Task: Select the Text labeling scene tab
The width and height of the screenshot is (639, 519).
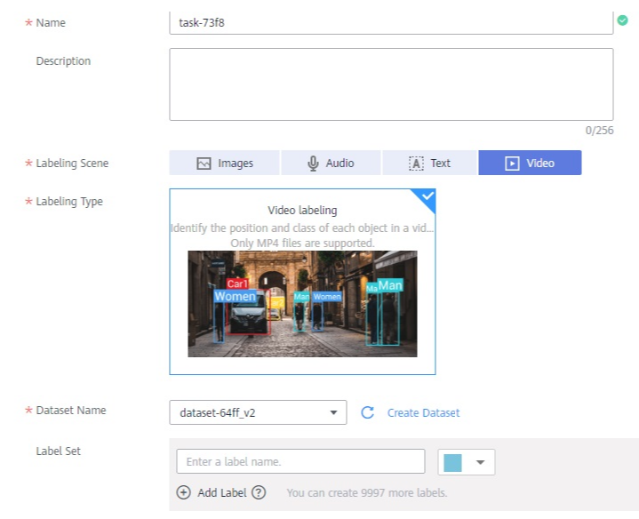Action: click(x=429, y=163)
